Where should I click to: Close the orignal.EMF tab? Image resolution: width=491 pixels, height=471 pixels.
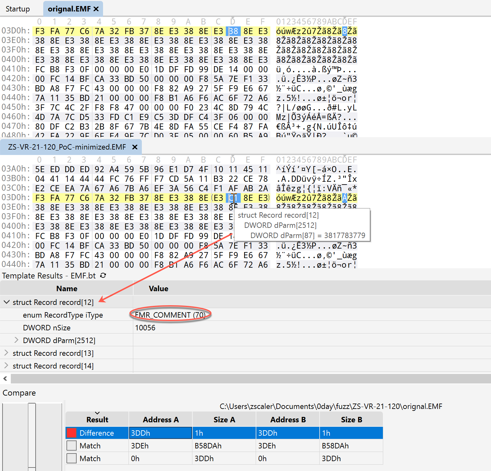(x=96, y=9)
